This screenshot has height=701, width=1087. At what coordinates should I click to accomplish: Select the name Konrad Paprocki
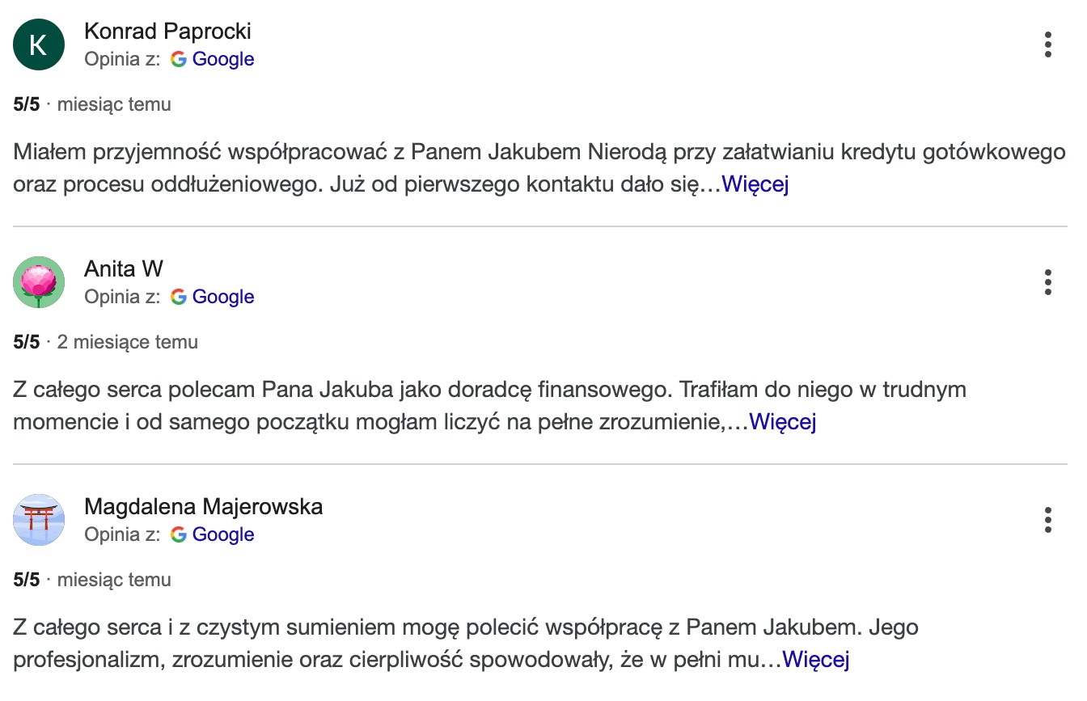[168, 32]
